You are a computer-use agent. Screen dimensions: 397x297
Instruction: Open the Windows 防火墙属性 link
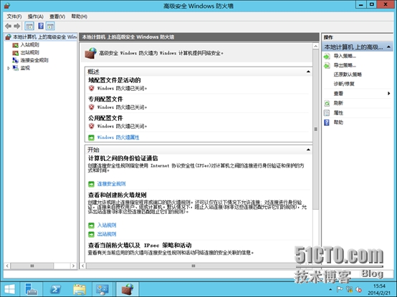[x=118, y=137]
